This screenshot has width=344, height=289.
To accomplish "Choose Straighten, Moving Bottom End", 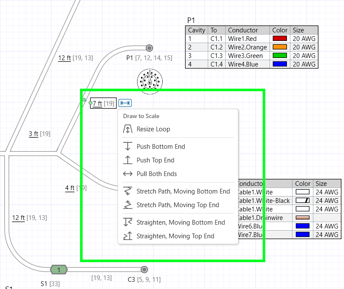I will pyautogui.click(x=178, y=223).
